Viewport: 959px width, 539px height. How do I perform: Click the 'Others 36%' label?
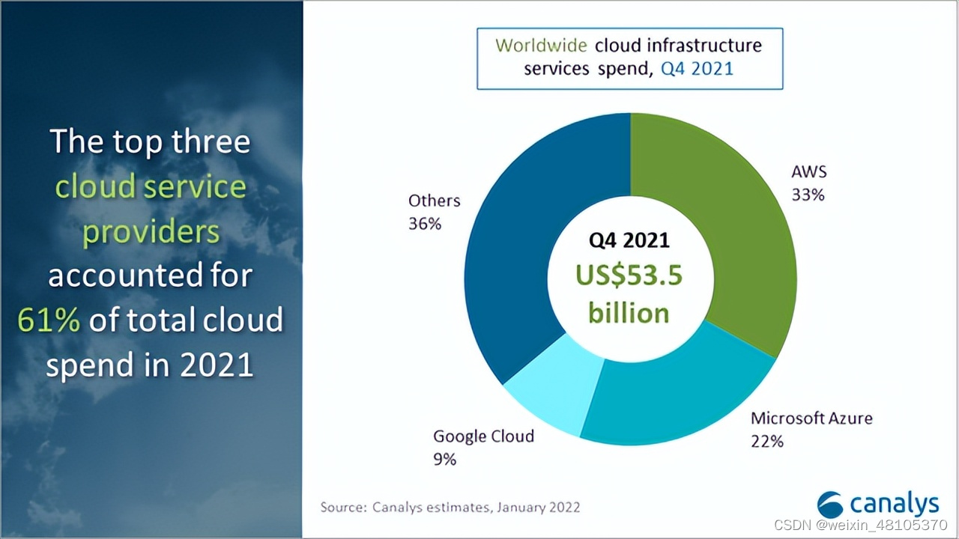[435, 212]
